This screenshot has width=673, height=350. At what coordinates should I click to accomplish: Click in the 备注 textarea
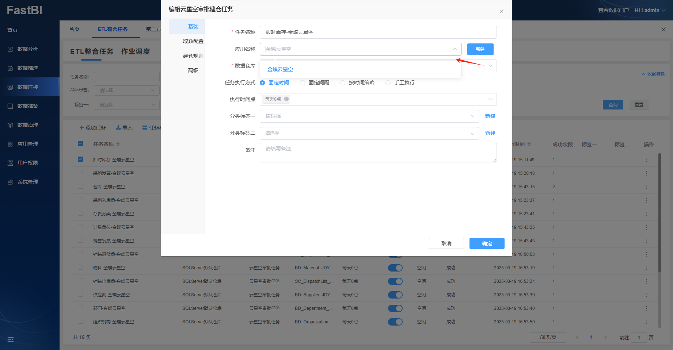click(378, 153)
